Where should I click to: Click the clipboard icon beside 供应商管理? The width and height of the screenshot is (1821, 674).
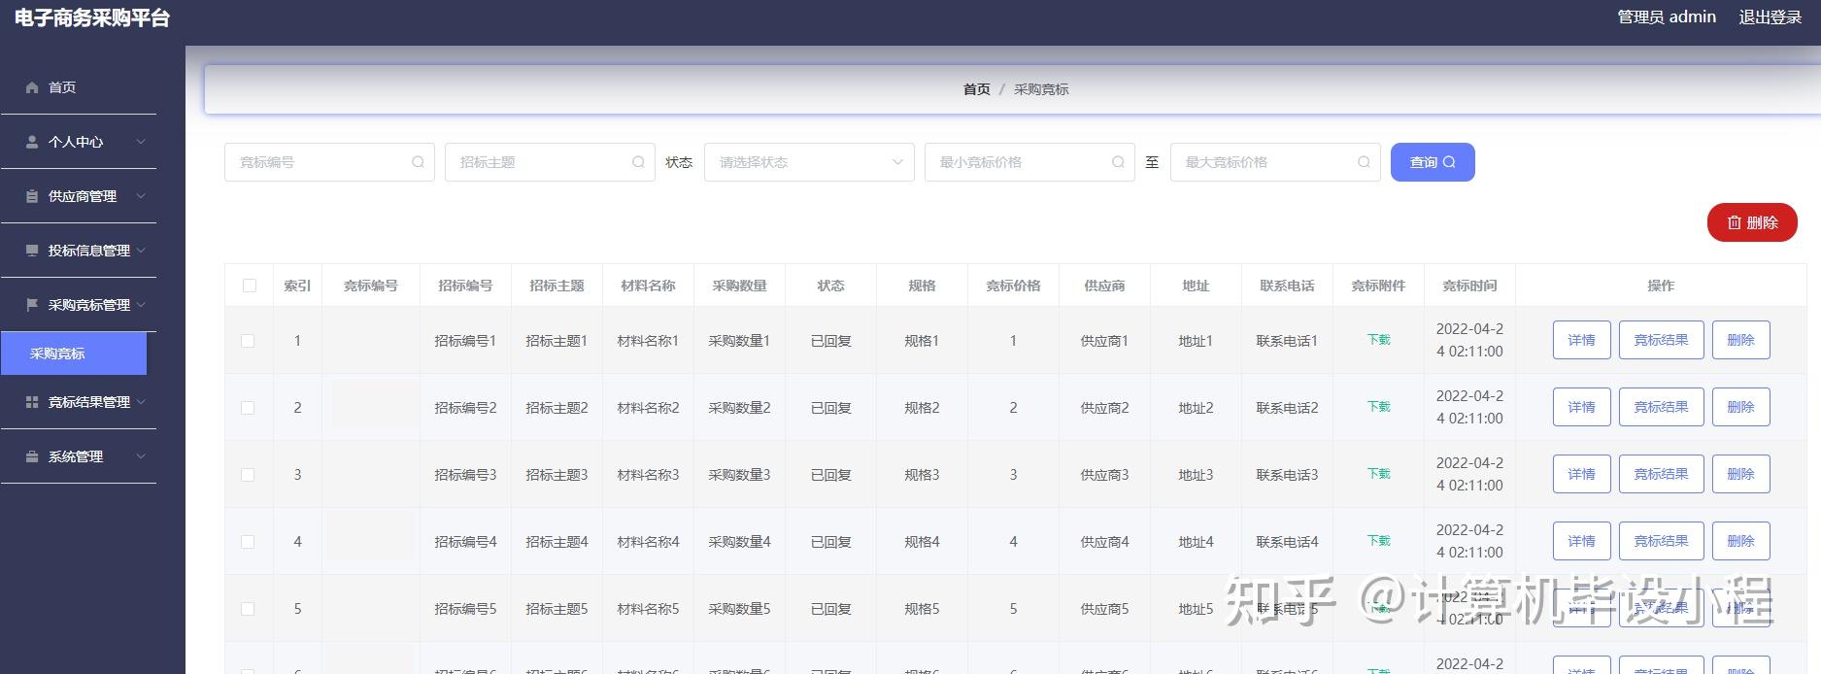pyautogui.click(x=32, y=196)
